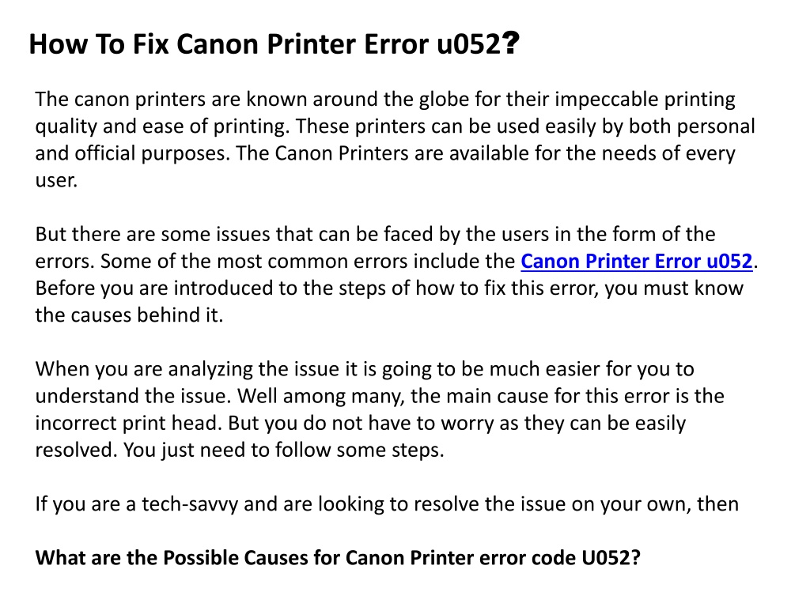Click the words most common errors include
Image resolution: width=810 pixels, height=607 pixels.
pyautogui.click(x=308, y=261)
